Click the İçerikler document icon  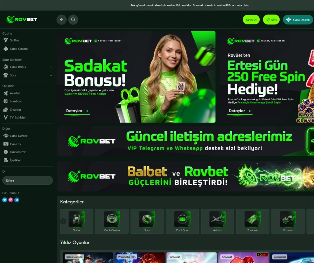click(x=6, y=160)
